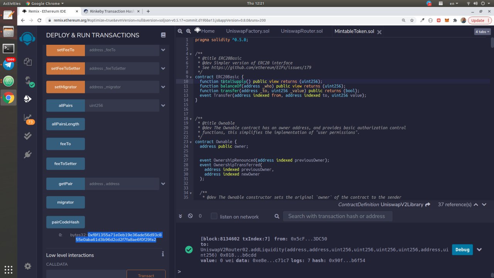Open the 4 tabs dropdown
494x278 pixels.
[x=482, y=32]
